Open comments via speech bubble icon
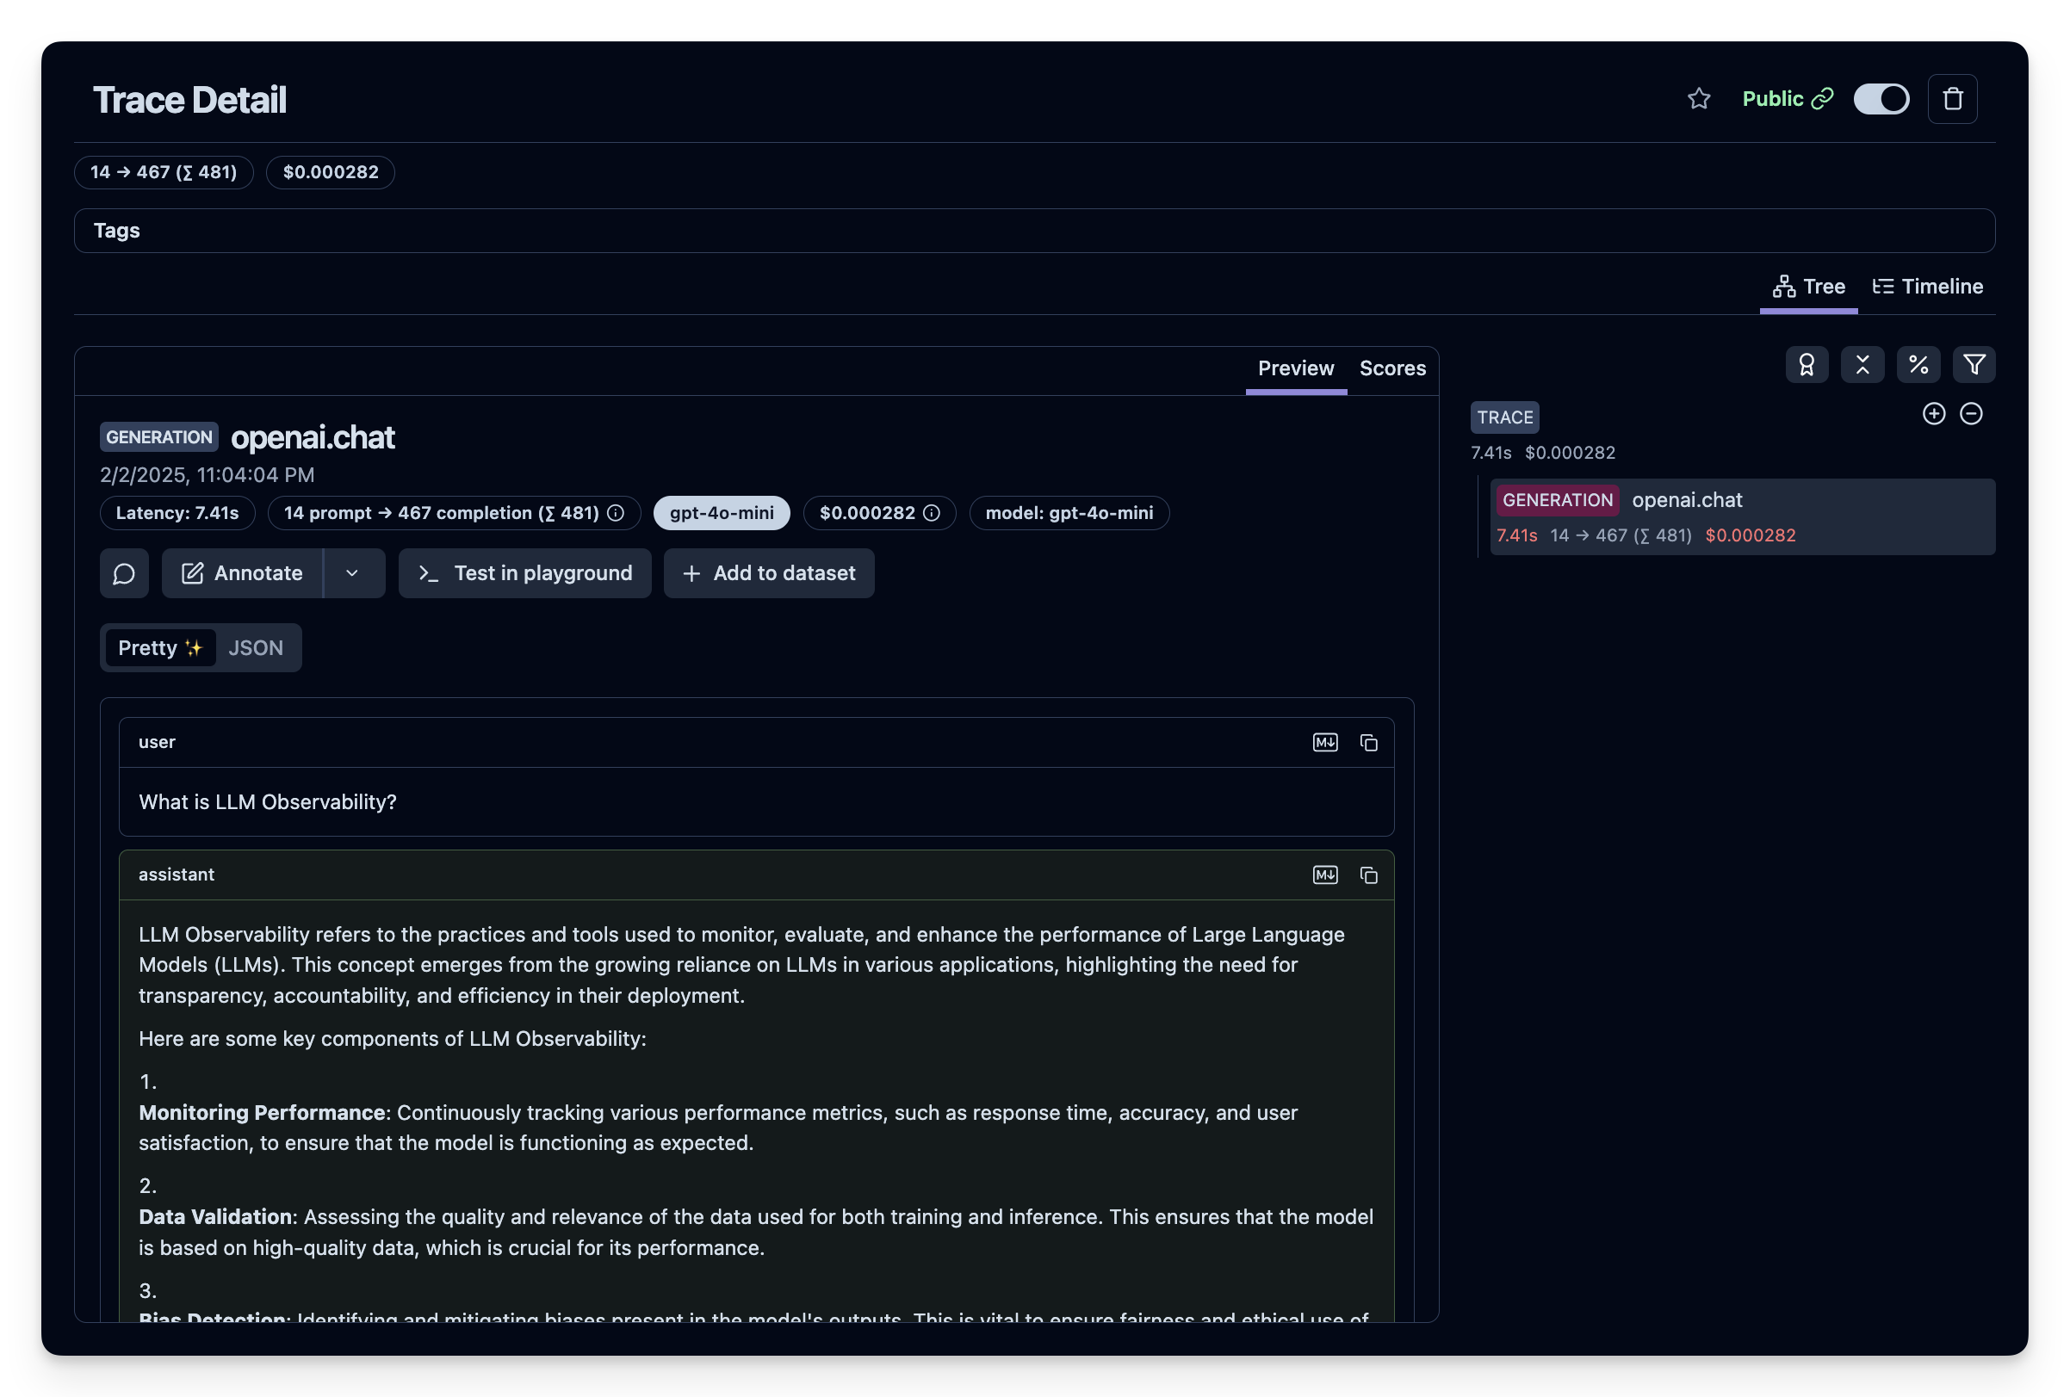The width and height of the screenshot is (2070, 1397). pyautogui.click(x=124, y=573)
